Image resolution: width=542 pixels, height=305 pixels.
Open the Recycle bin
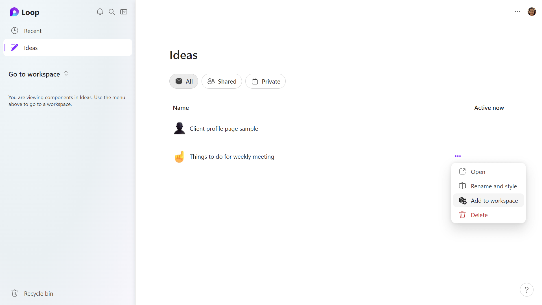(x=38, y=293)
